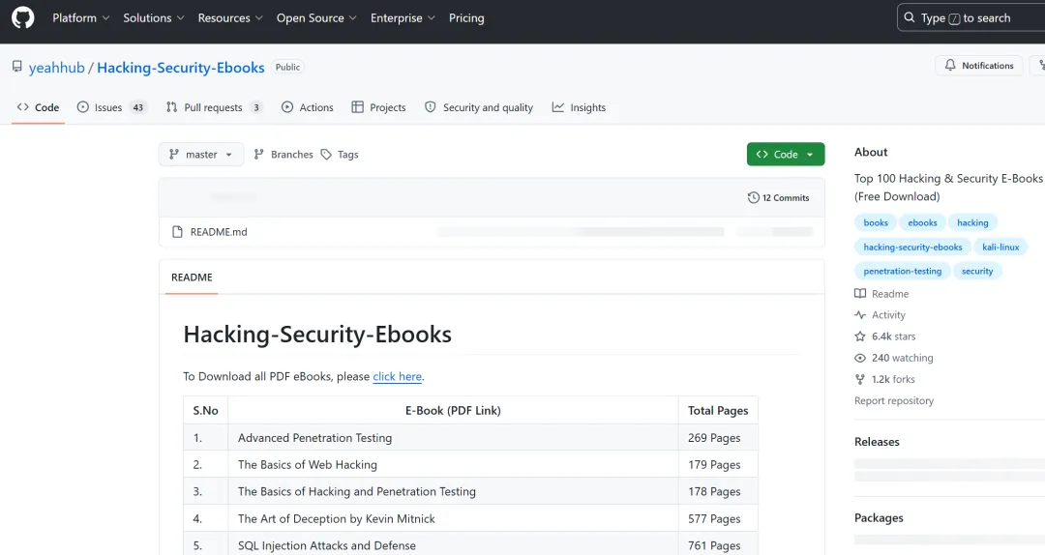
Task: Open the Report repository link
Action: point(894,400)
